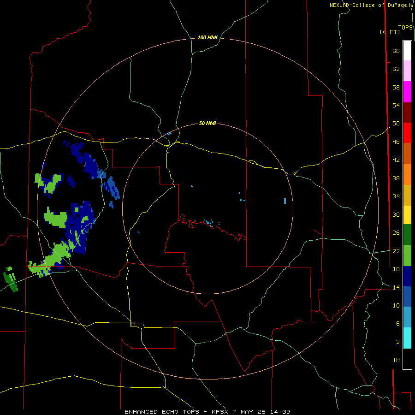
Task: Click the legend value 50
Action: (396, 123)
